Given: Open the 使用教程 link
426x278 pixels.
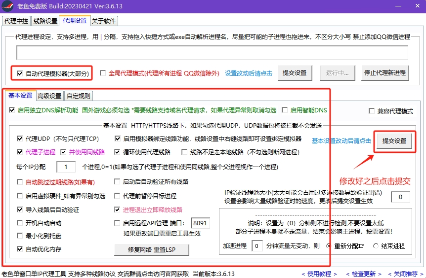Looking at the screenshot, I should [319, 274].
